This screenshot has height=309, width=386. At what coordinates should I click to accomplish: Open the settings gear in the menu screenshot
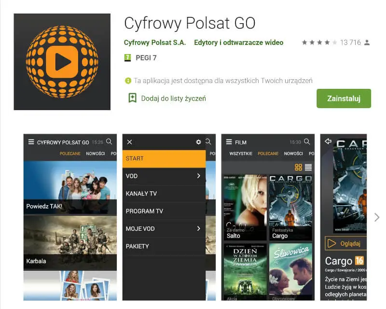(x=198, y=142)
